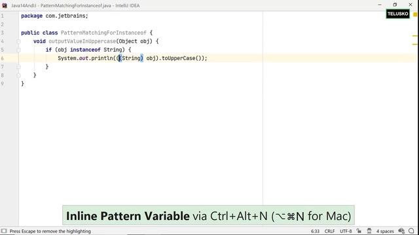Click the 'void' keyword on line 4
Image resolution: width=419 pixels, height=235 pixels.
pyautogui.click(x=39, y=41)
